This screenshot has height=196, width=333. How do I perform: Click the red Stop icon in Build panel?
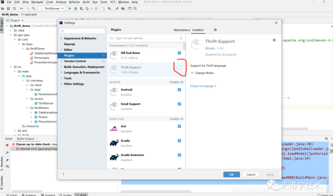[x=7, y=145]
